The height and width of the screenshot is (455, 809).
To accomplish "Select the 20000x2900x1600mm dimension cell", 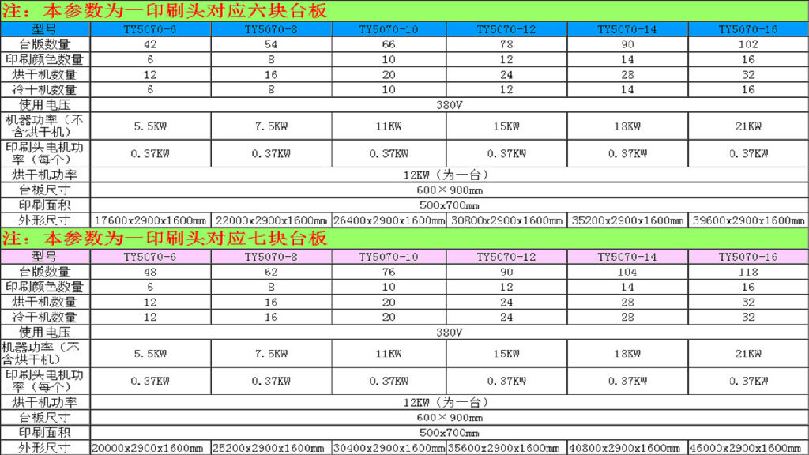I will tap(150, 448).
